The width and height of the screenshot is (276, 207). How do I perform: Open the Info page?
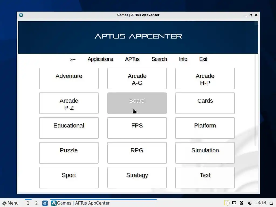tap(183, 59)
